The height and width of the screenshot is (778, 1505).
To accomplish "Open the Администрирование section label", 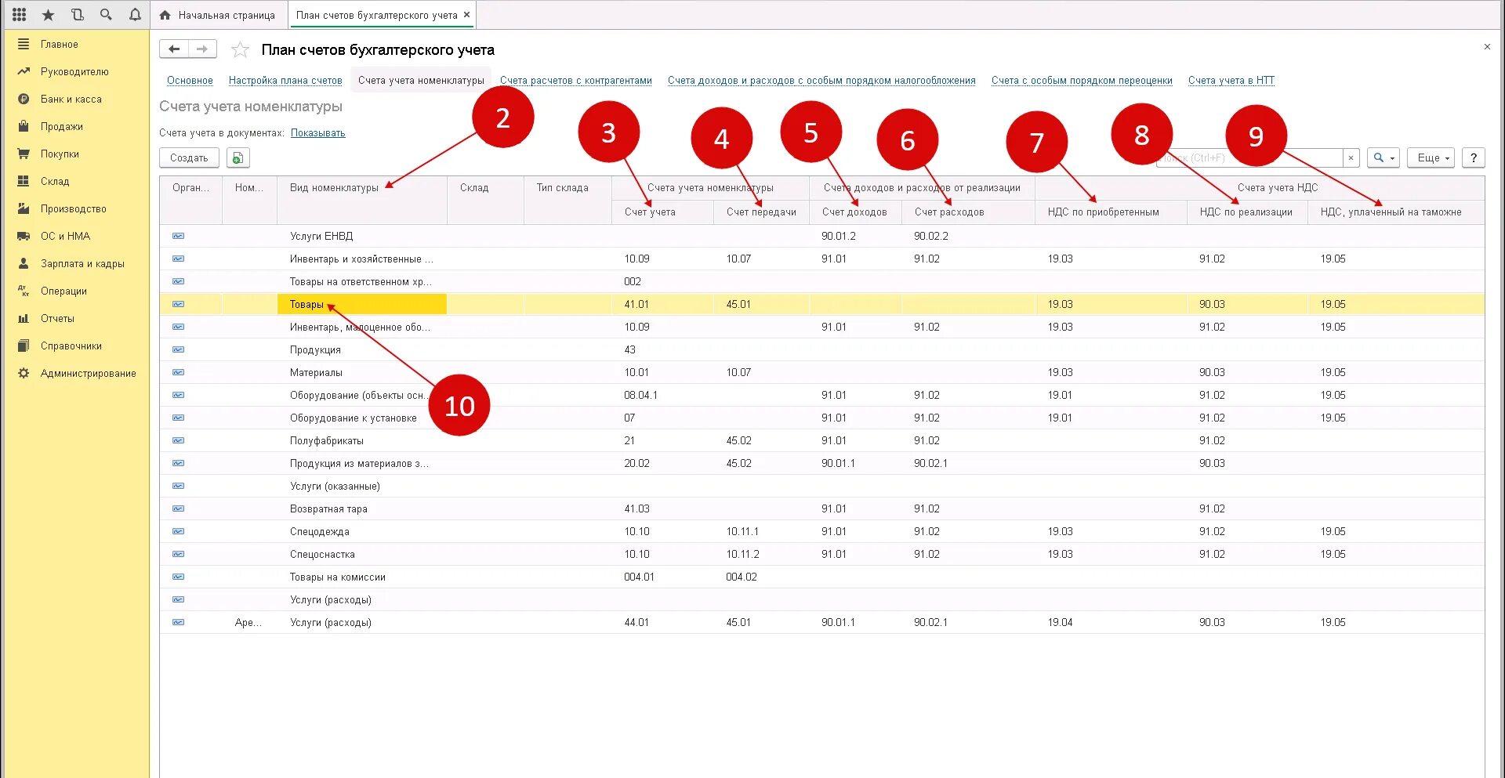I will [x=89, y=373].
